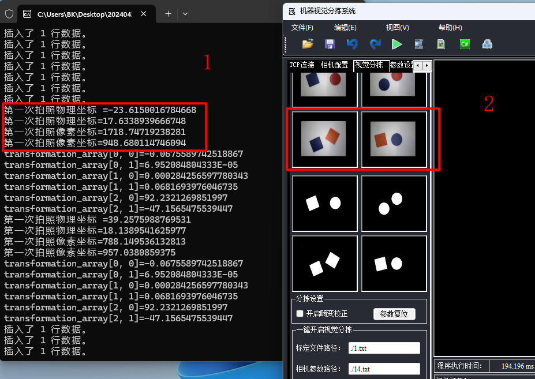
Task: Select thumbnail with blue square and orange square
Action: click(x=324, y=139)
